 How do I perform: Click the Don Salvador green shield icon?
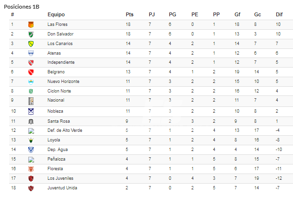[x=31, y=35]
